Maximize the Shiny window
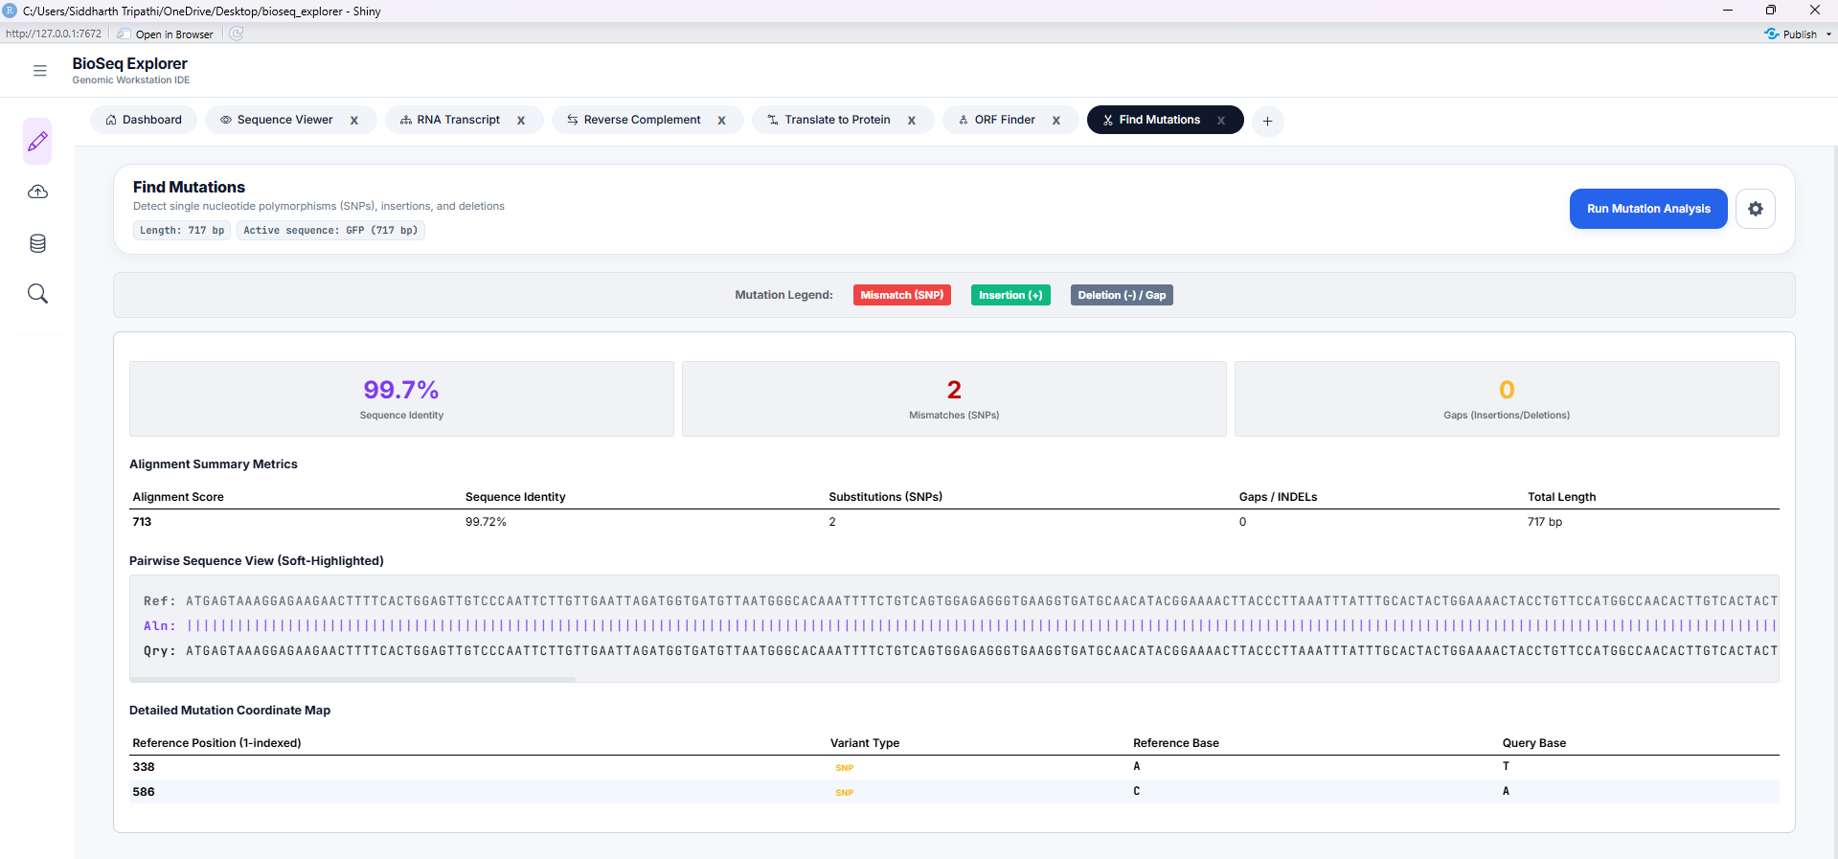Screen dimensions: 1838x859 coord(1771,11)
